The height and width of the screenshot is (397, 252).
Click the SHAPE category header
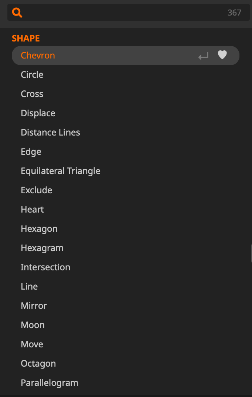pos(26,38)
